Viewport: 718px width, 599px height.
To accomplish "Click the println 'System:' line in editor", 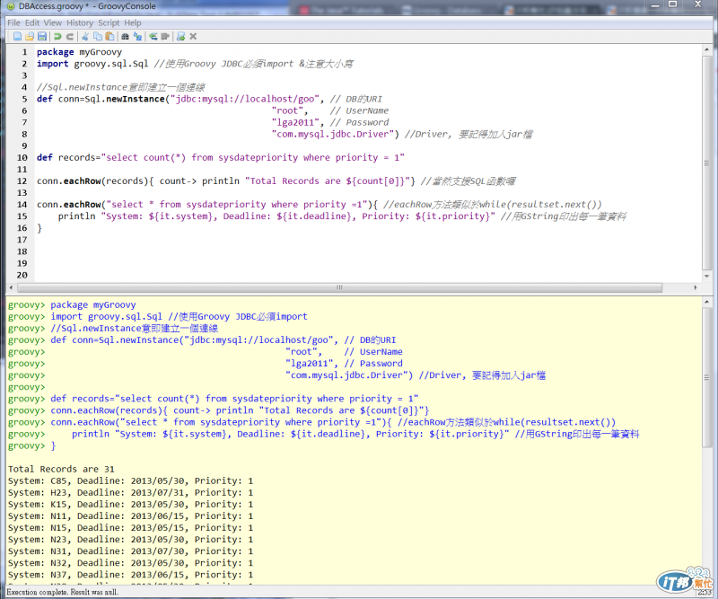I will tap(342, 216).
